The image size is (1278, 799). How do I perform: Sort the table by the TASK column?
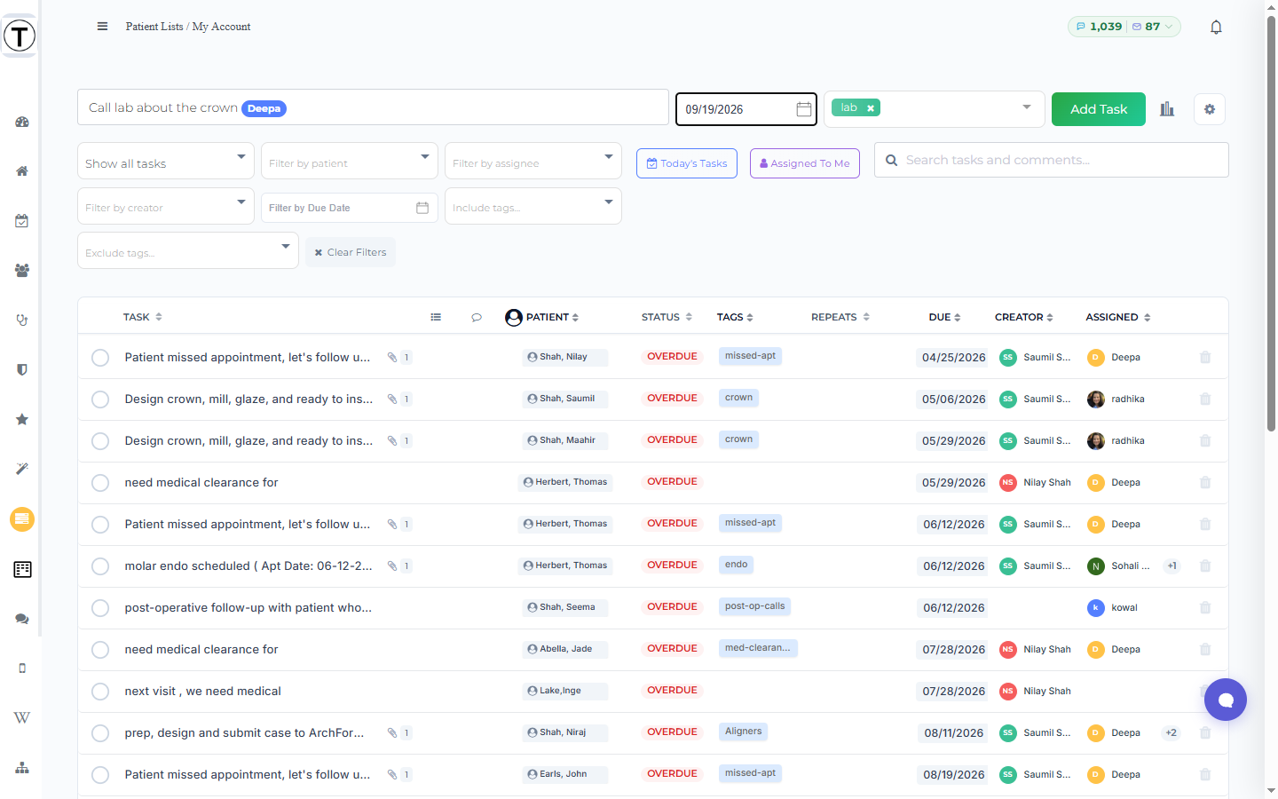pos(143,317)
